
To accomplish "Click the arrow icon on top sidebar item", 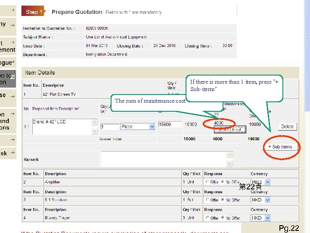I will point(12,9).
